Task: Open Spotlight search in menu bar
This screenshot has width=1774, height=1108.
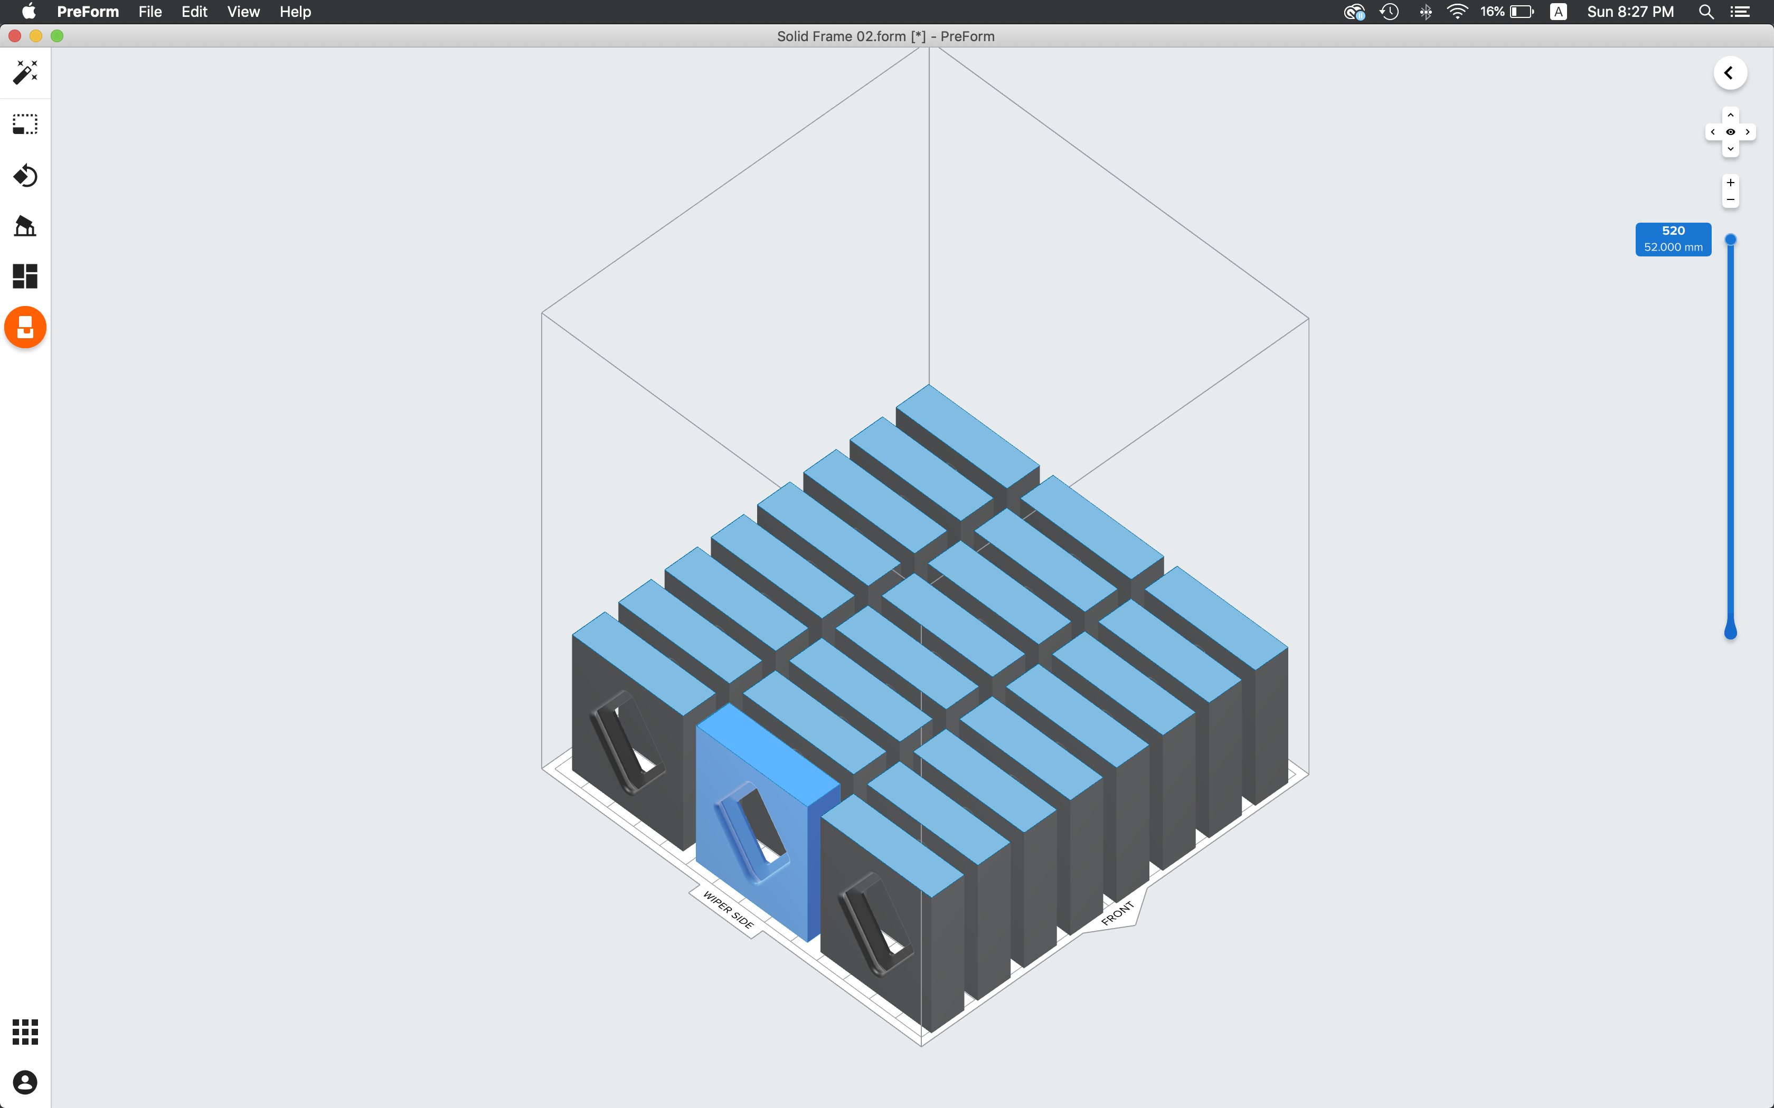Action: pos(1706,12)
